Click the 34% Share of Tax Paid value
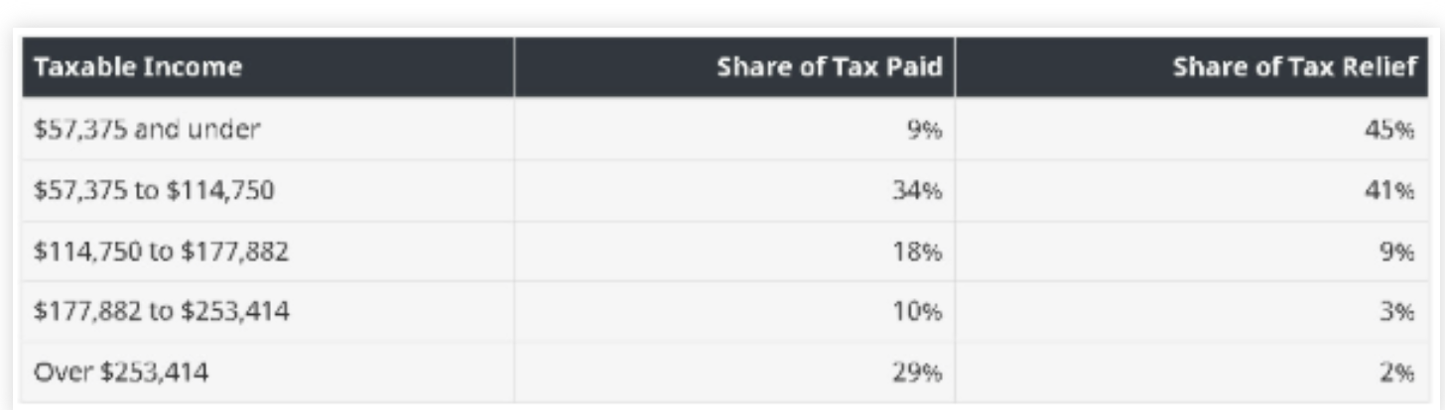Screen dimensions: 1445x410 click(918, 191)
